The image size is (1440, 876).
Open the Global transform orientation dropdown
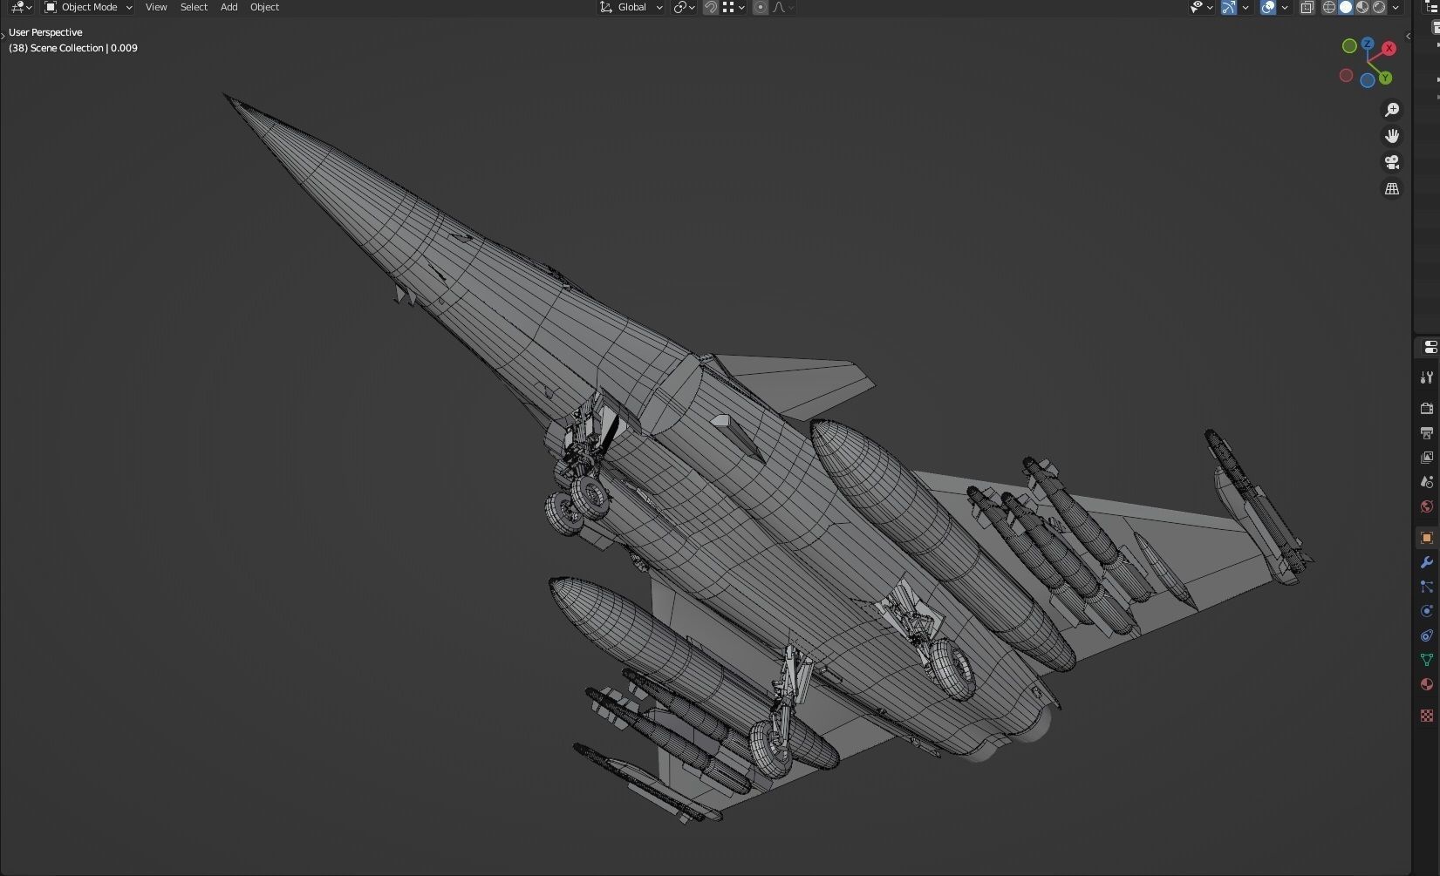point(631,7)
